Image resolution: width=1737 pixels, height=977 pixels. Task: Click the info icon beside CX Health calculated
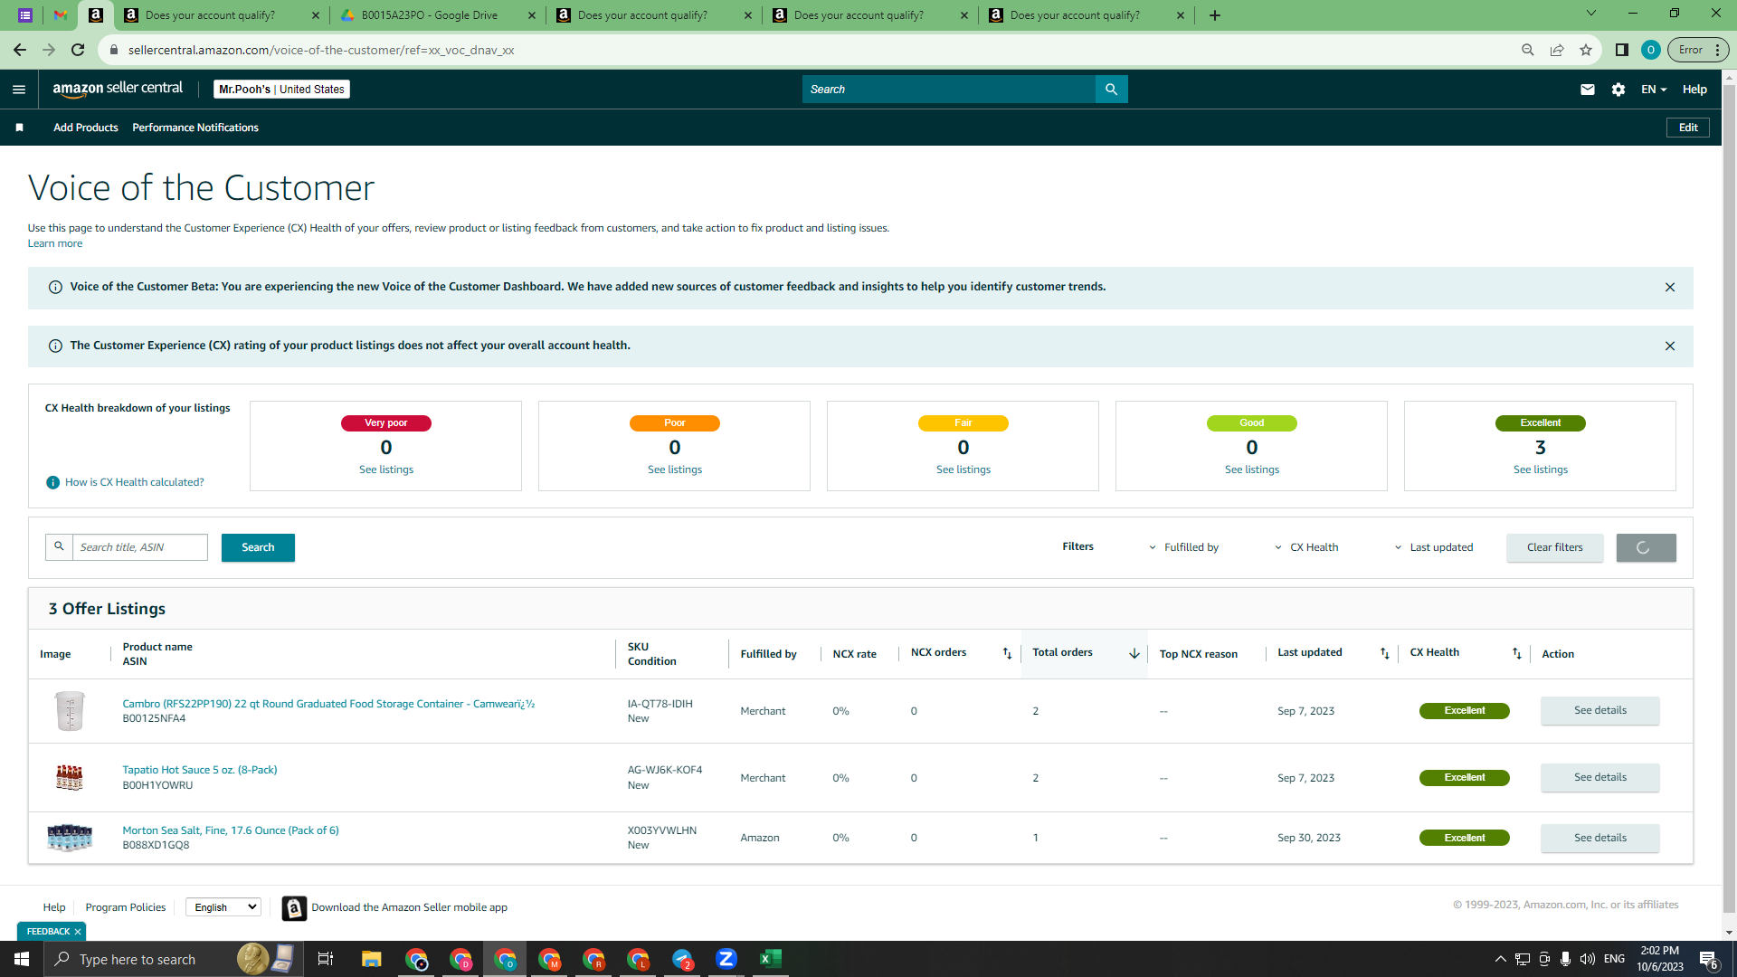[52, 482]
